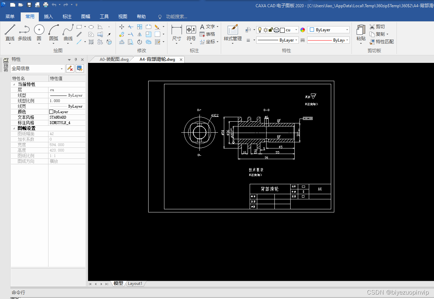The height and width of the screenshot is (299, 434).
Task: Switch to the 插入 ribbon tab
Action: [x=48, y=16]
